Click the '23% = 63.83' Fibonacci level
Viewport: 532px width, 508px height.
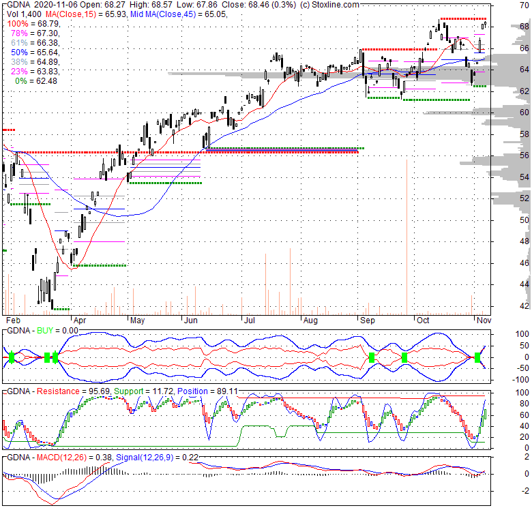pyautogui.click(x=35, y=71)
